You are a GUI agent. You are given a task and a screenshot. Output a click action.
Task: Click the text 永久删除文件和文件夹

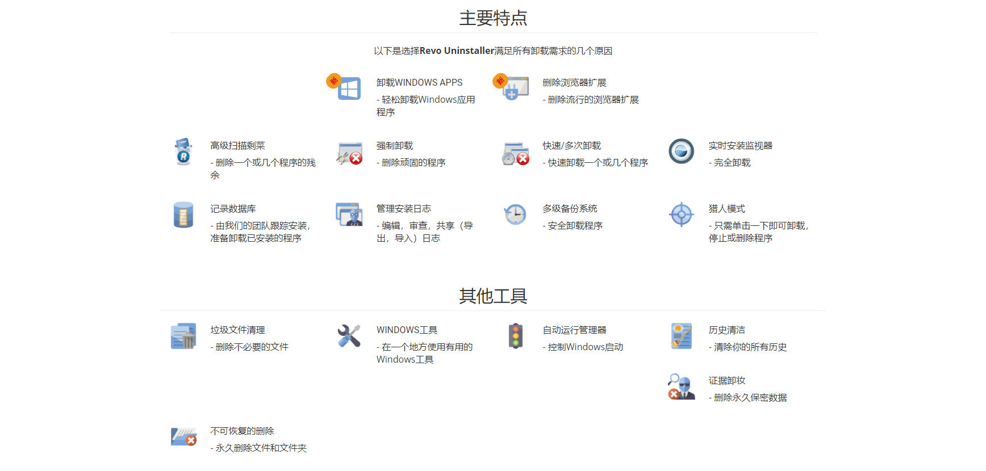point(258,448)
